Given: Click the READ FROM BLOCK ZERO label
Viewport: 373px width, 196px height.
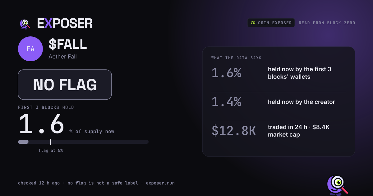Looking at the screenshot, I should tap(327, 23).
